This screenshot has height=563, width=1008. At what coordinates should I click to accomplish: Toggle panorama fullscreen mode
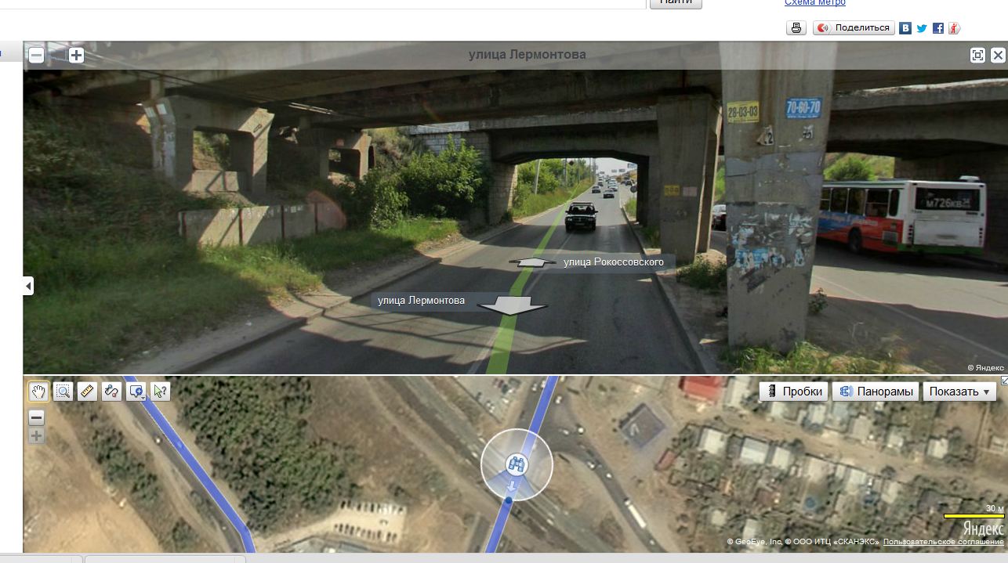point(977,55)
